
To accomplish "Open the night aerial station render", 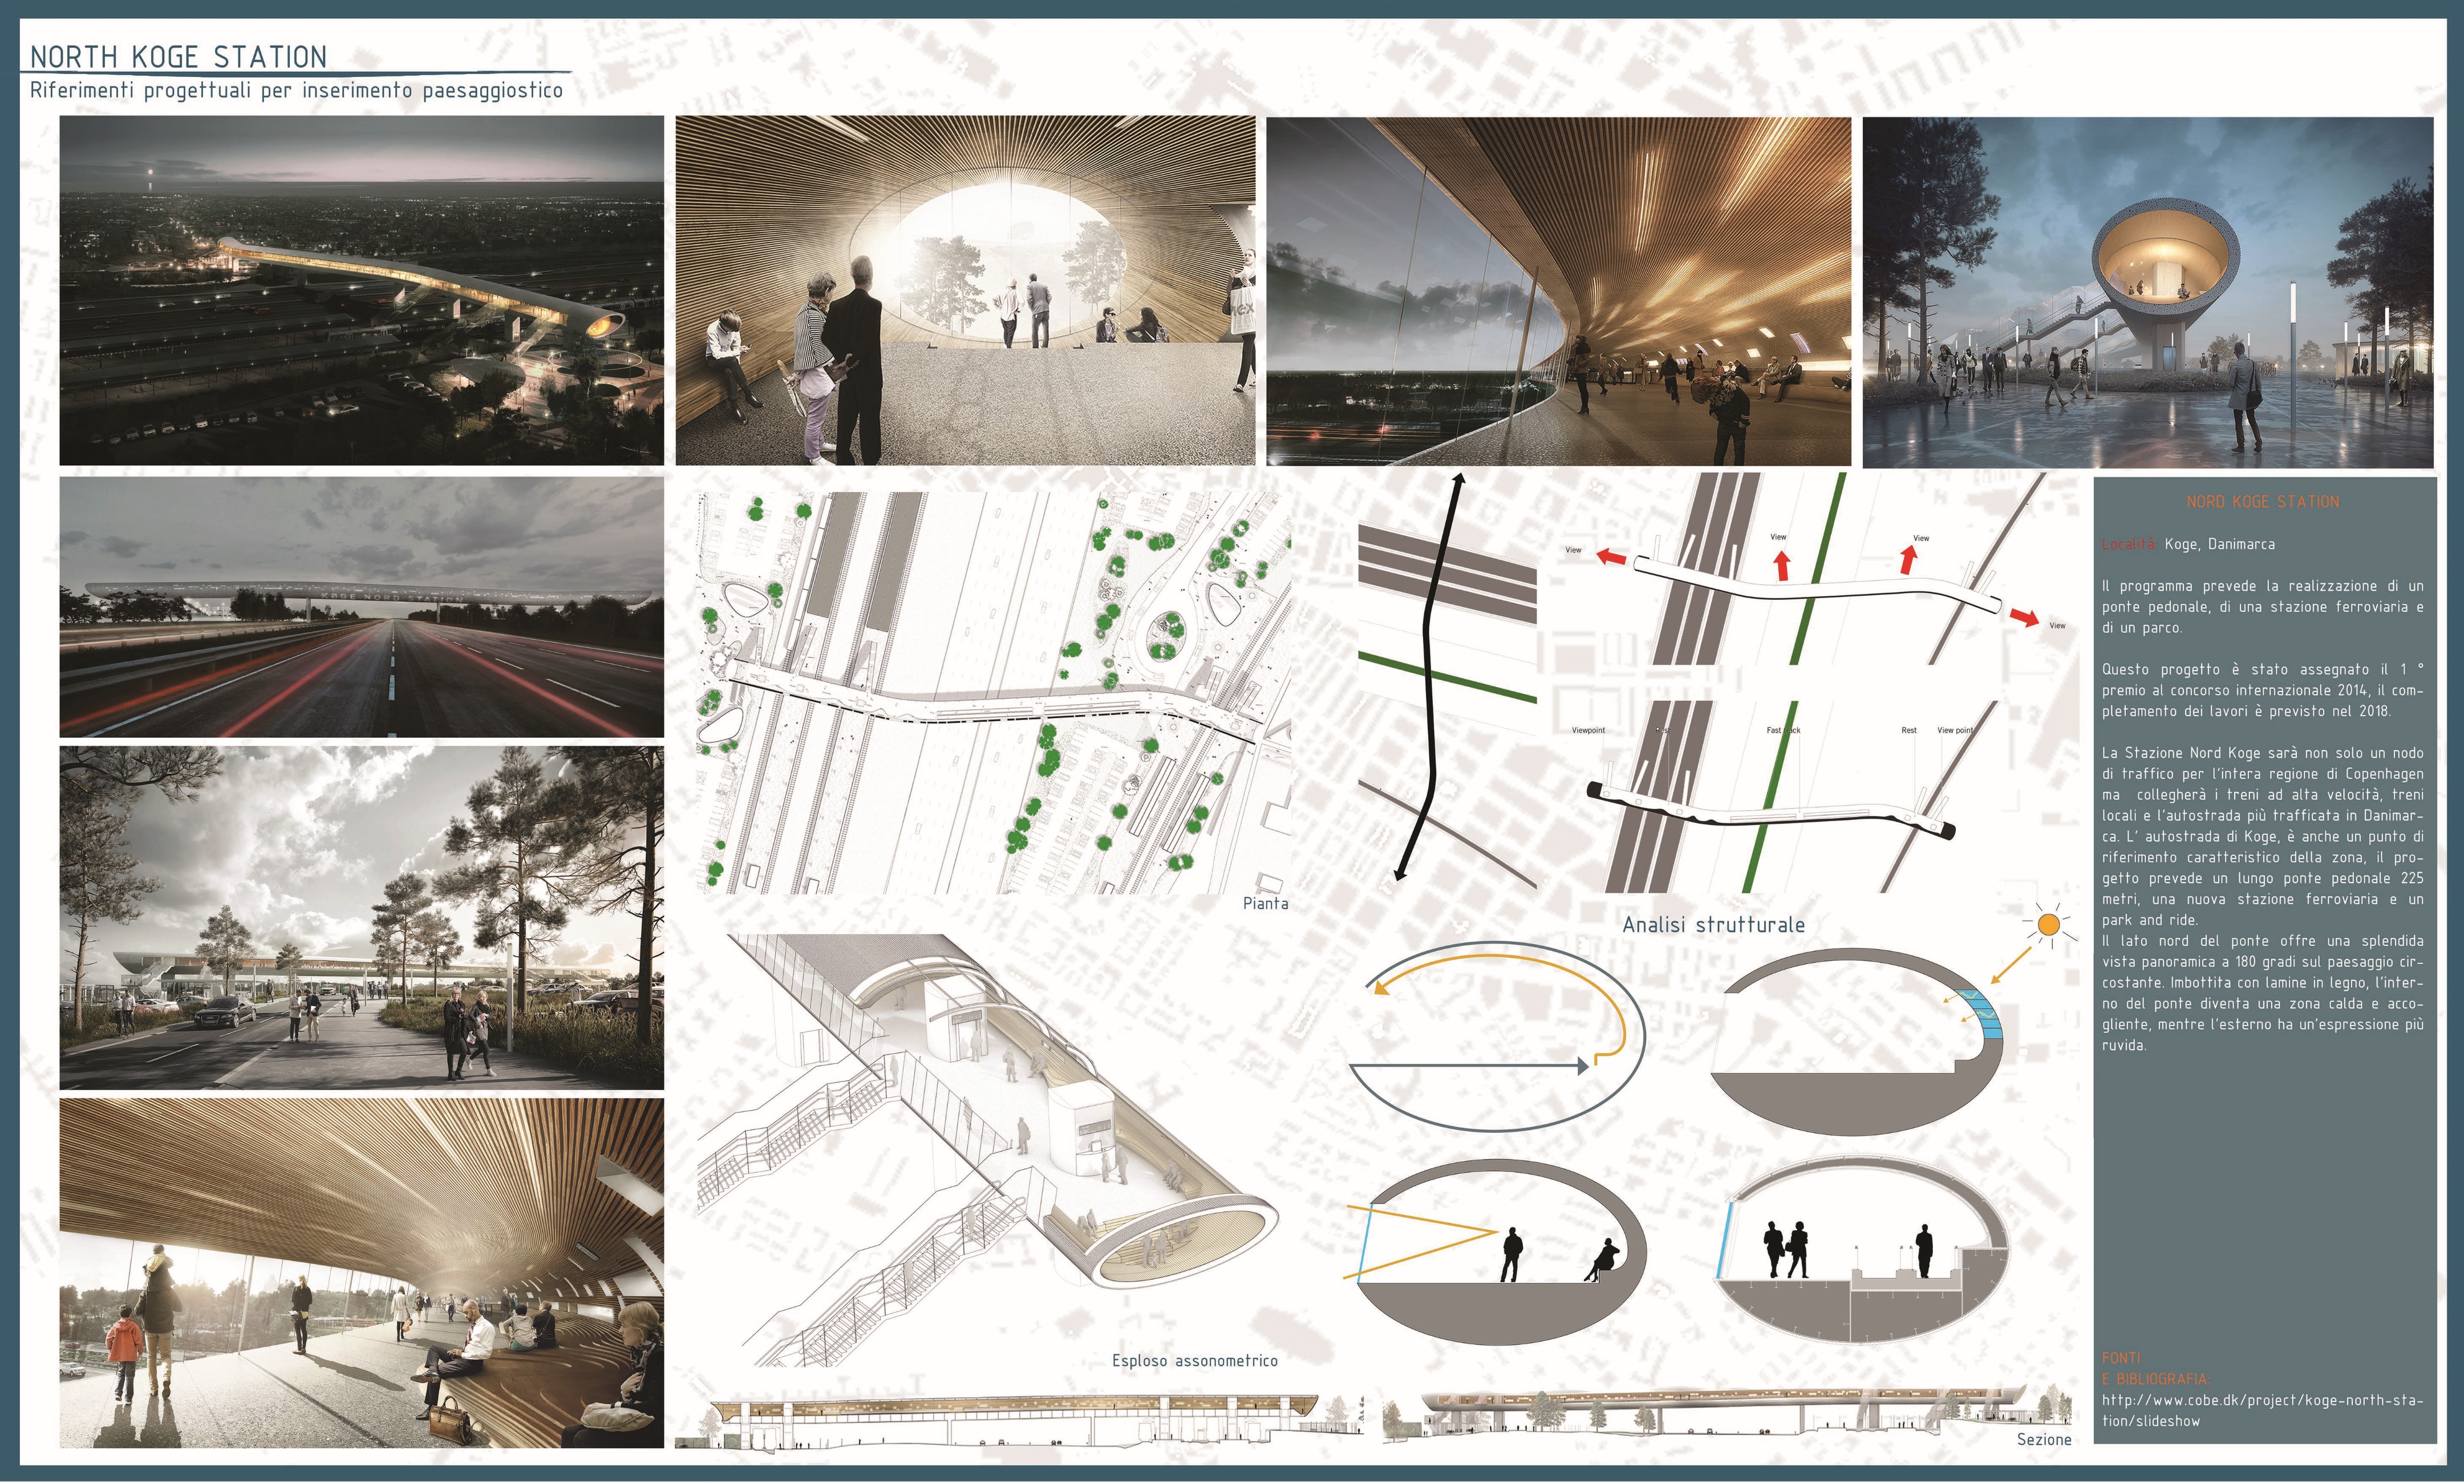I will click(x=361, y=290).
